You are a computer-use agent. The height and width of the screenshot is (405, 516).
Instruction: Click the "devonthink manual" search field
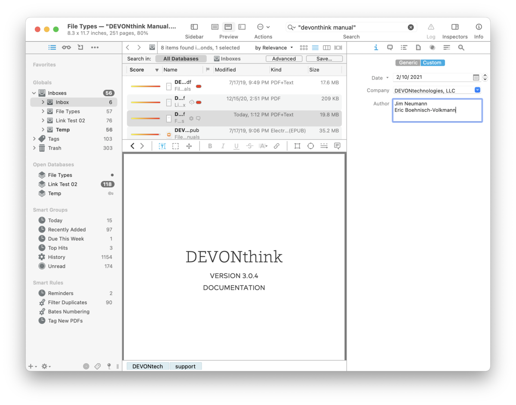click(x=352, y=27)
